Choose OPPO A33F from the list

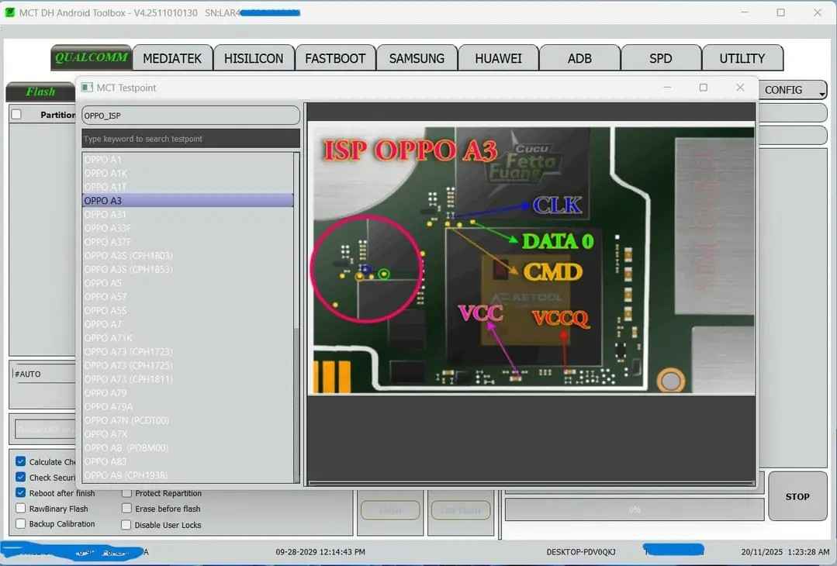(x=188, y=228)
